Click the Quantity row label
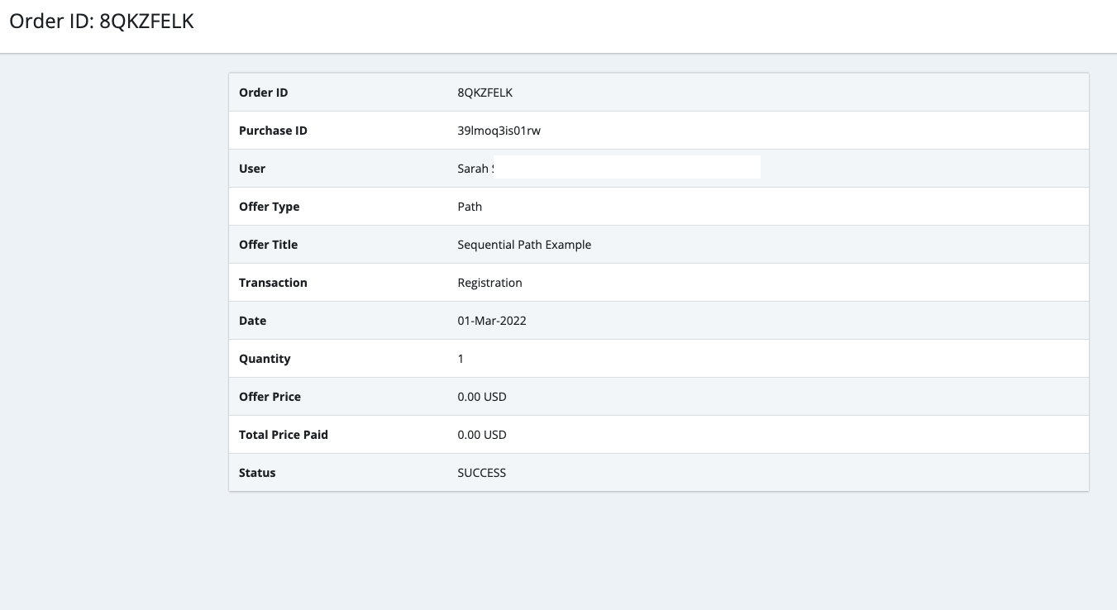1117x610 pixels. (x=265, y=359)
